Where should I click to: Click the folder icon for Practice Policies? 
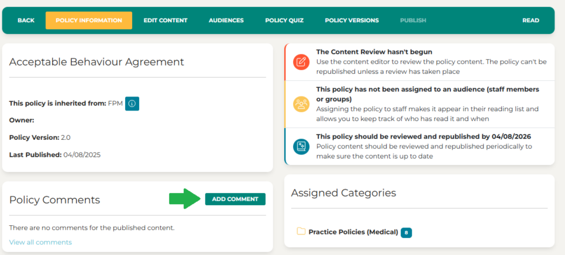coord(301,232)
